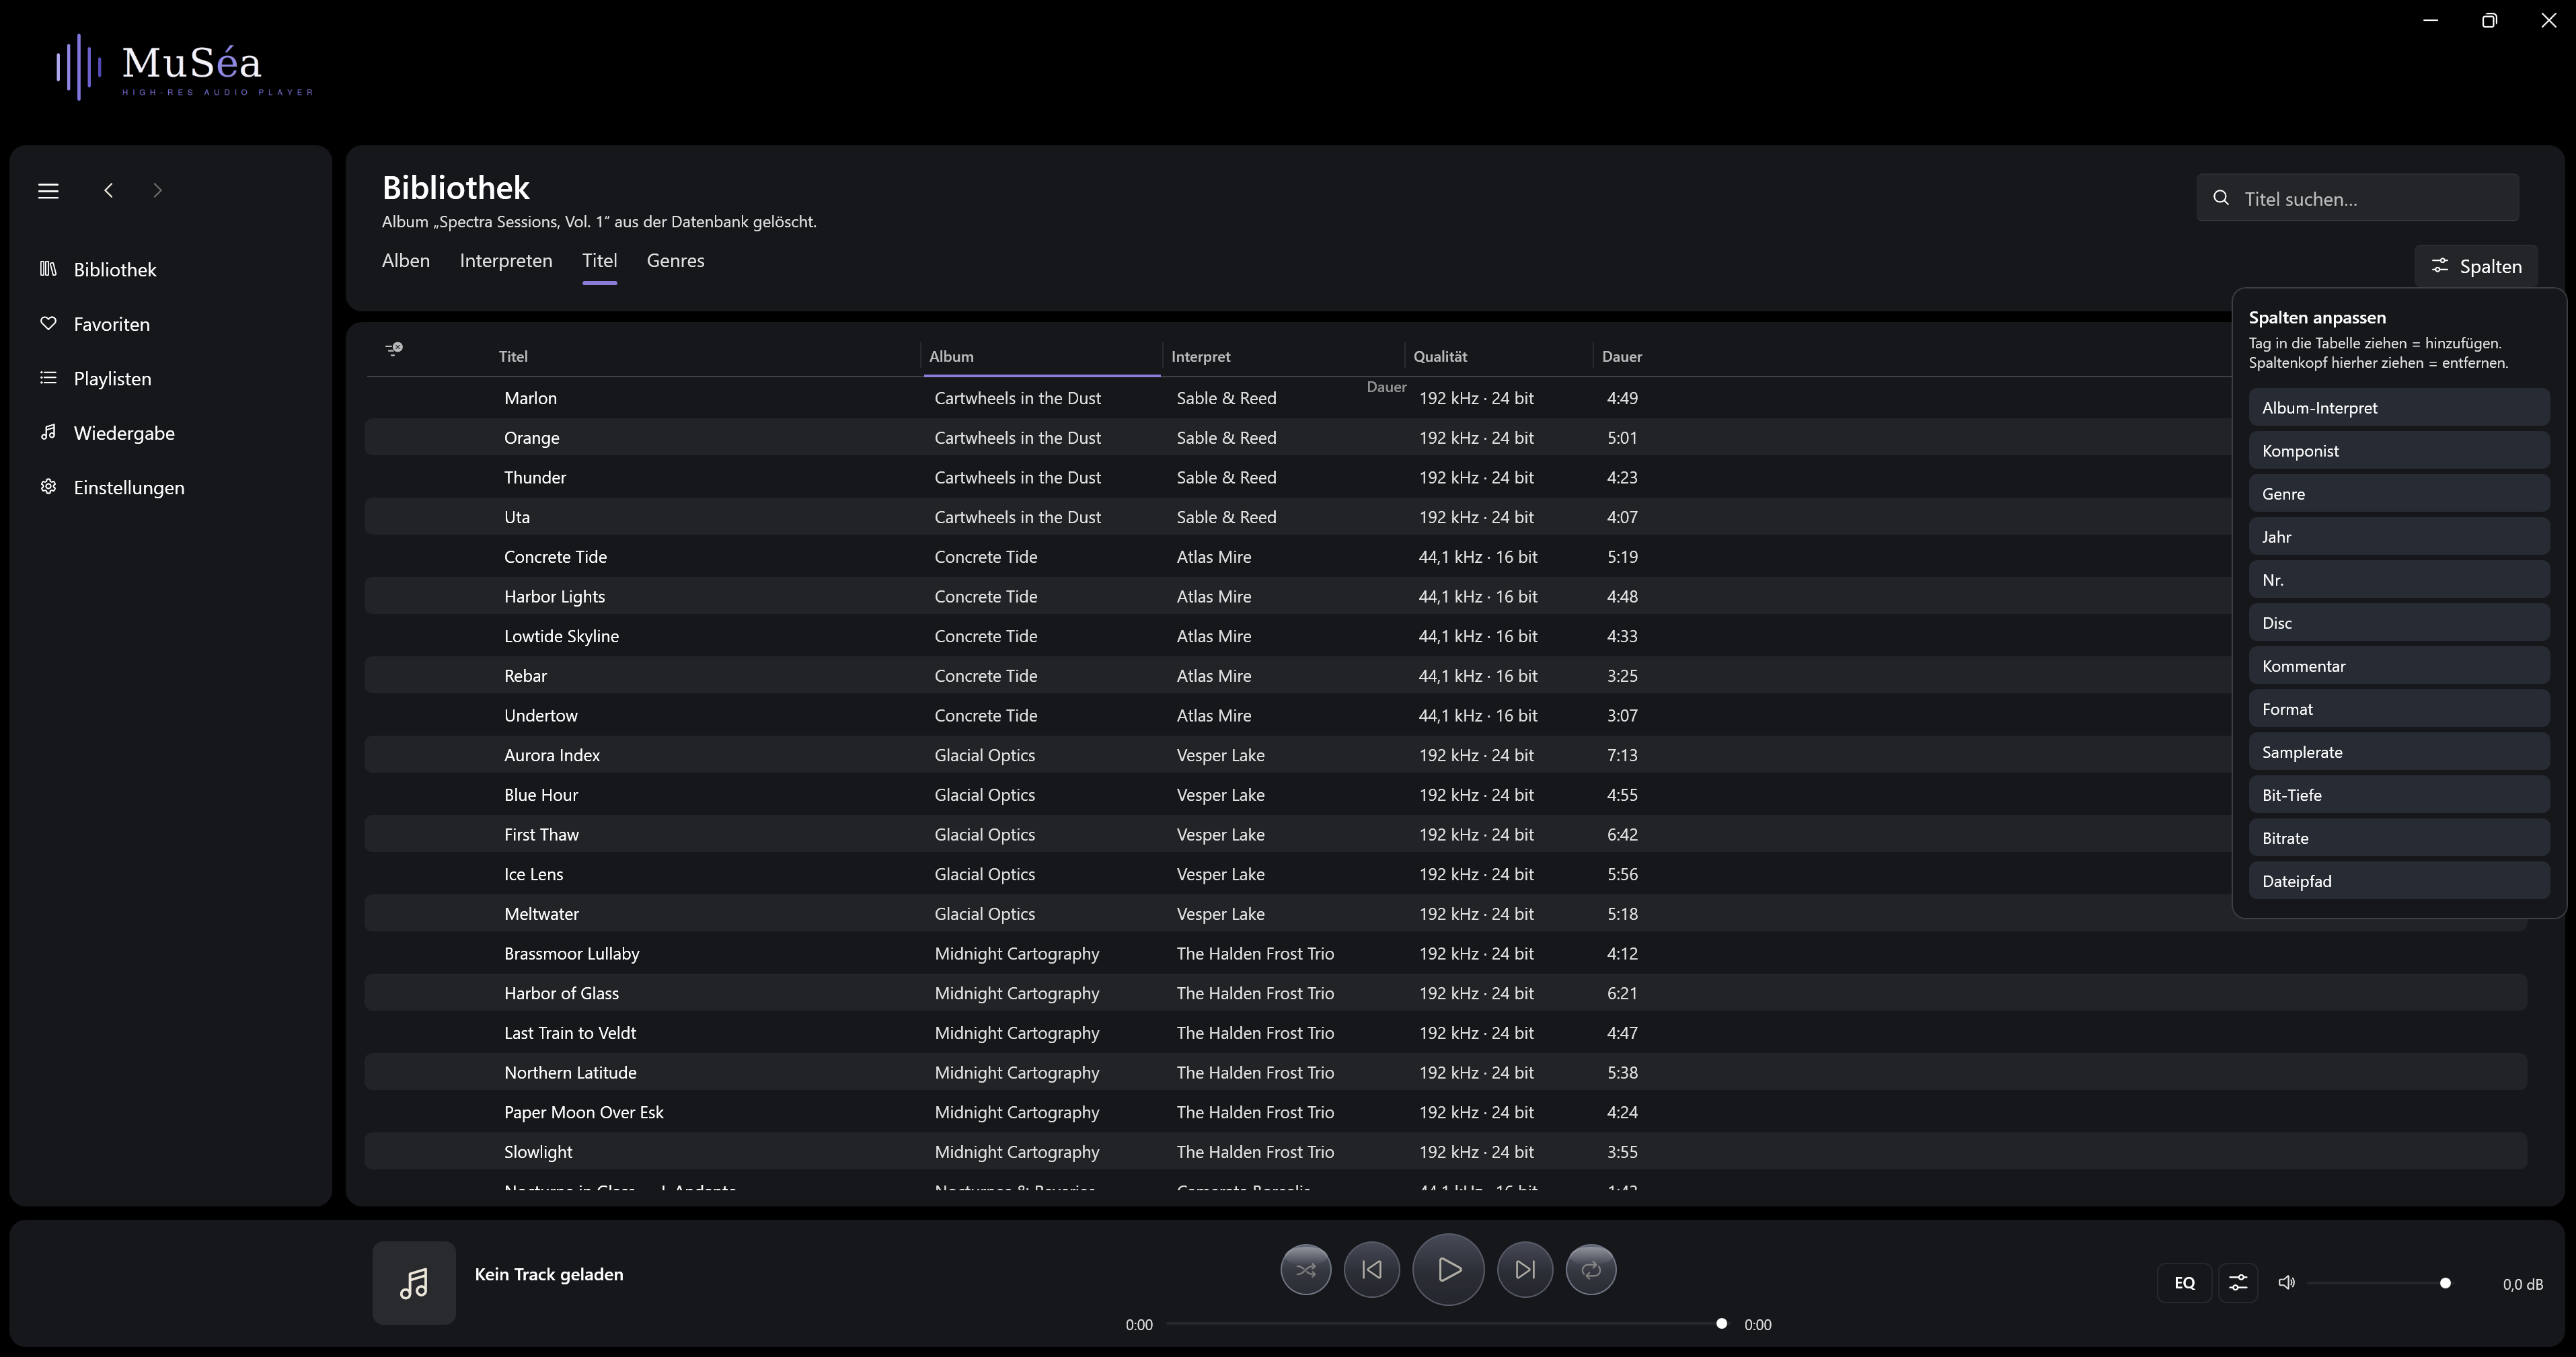Viewport: 2576px width, 1357px height.
Task: Select the Disc column tag
Action: (2399, 623)
